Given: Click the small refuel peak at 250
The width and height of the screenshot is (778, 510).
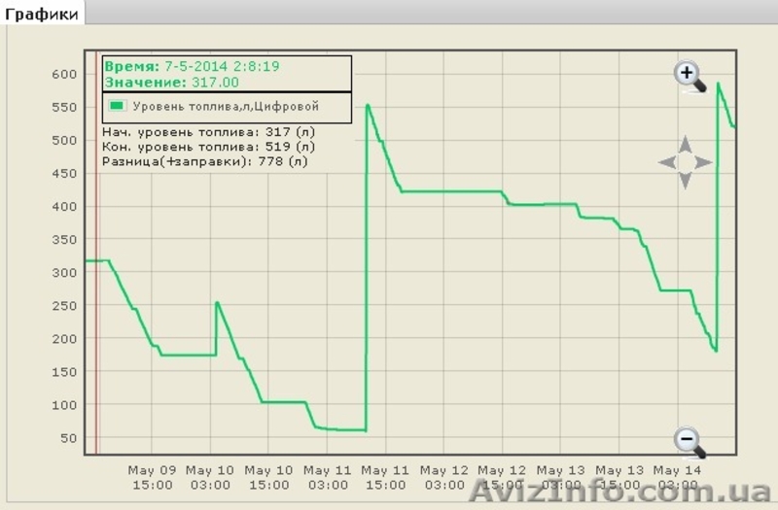Looking at the screenshot, I should 216,303.
